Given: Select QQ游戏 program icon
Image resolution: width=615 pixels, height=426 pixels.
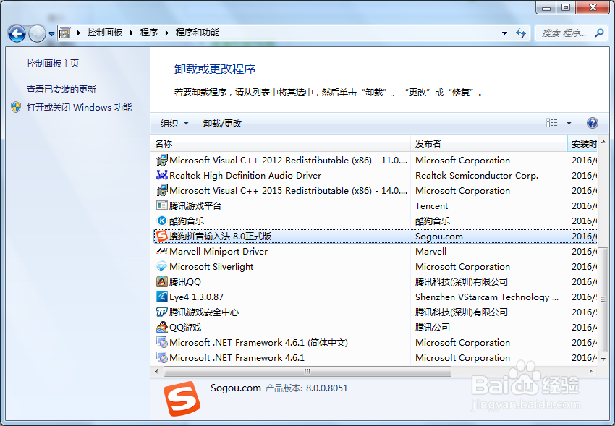Looking at the screenshot, I should coord(161,327).
